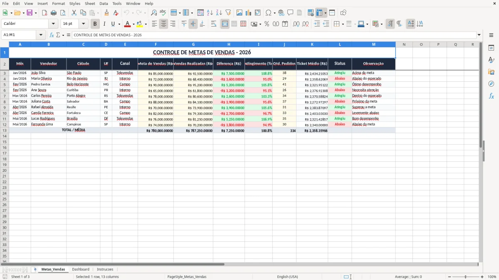Image resolution: width=499 pixels, height=280 pixels.
Task: Format cells as Percent
Action: pos(267,24)
